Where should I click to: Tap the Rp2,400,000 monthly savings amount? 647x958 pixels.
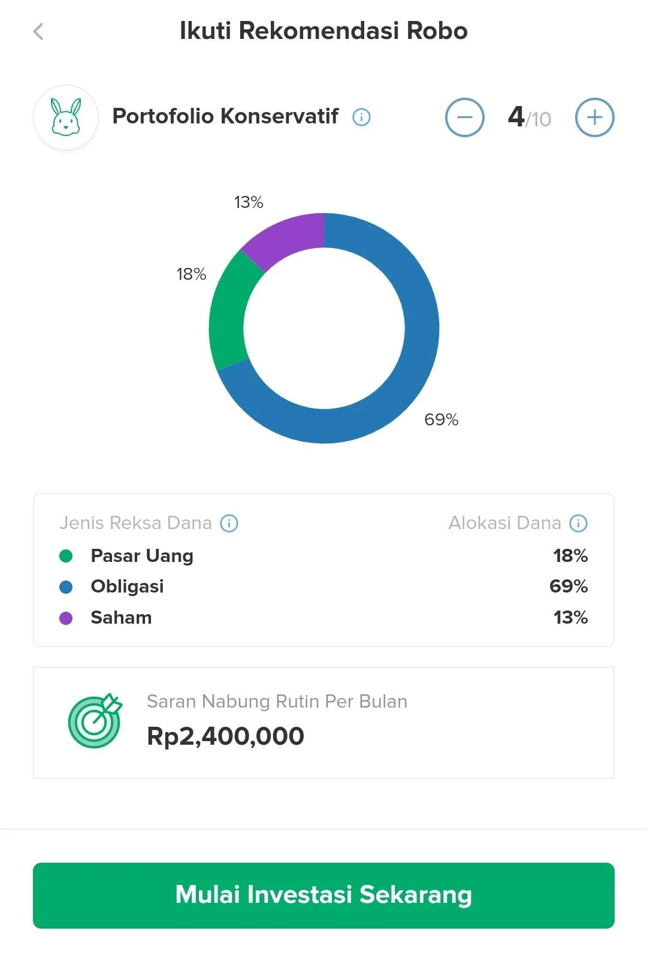(x=225, y=736)
